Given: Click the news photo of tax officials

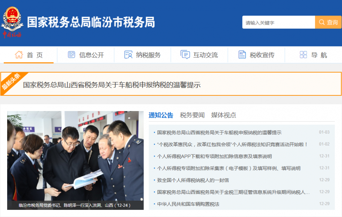Looking at the screenshot, I should pyautogui.click(x=75, y=160).
